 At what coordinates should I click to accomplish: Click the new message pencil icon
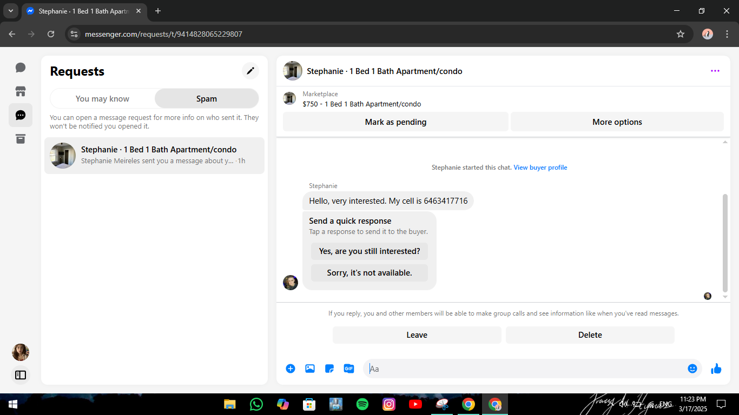click(x=250, y=71)
